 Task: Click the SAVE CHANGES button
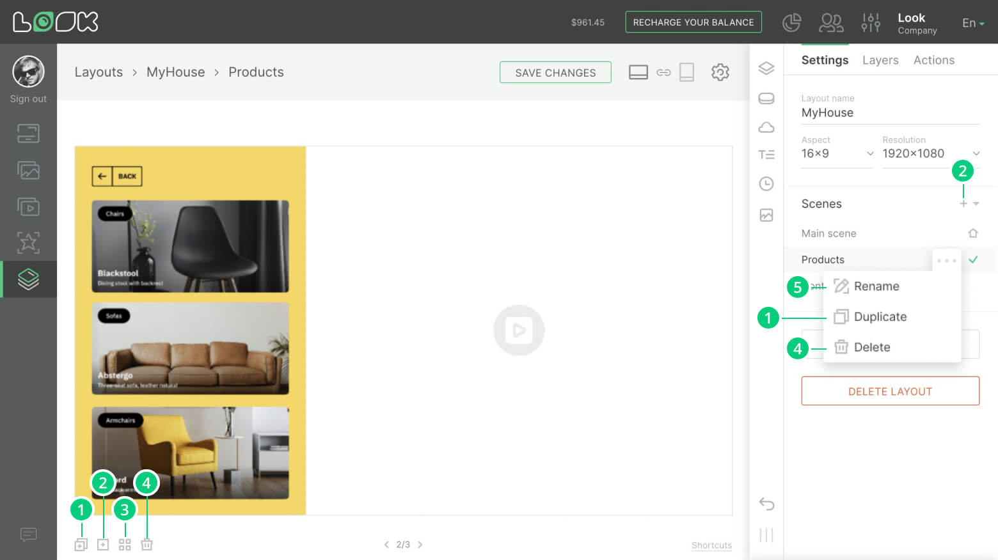[555, 72]
